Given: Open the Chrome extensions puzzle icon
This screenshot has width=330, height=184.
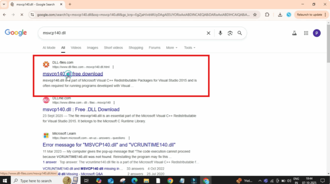Looking at the screenshot, I should pos(267,14).
